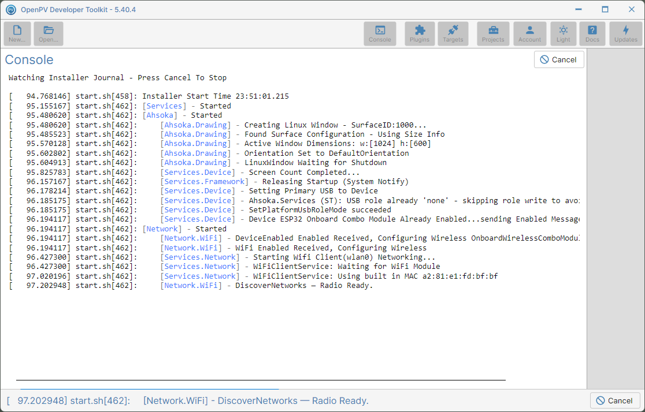The width and height of the screenshot is (645, 412).
Task: Click the '[Ahsoka] - Started' log line
Action: 115,115
